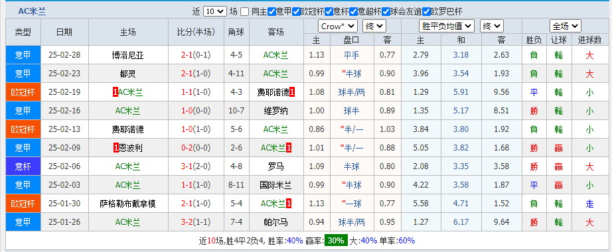Click the 意杯 type tag on 25-02-06
This screenshot has width=612, height=252.
point(23,166)
